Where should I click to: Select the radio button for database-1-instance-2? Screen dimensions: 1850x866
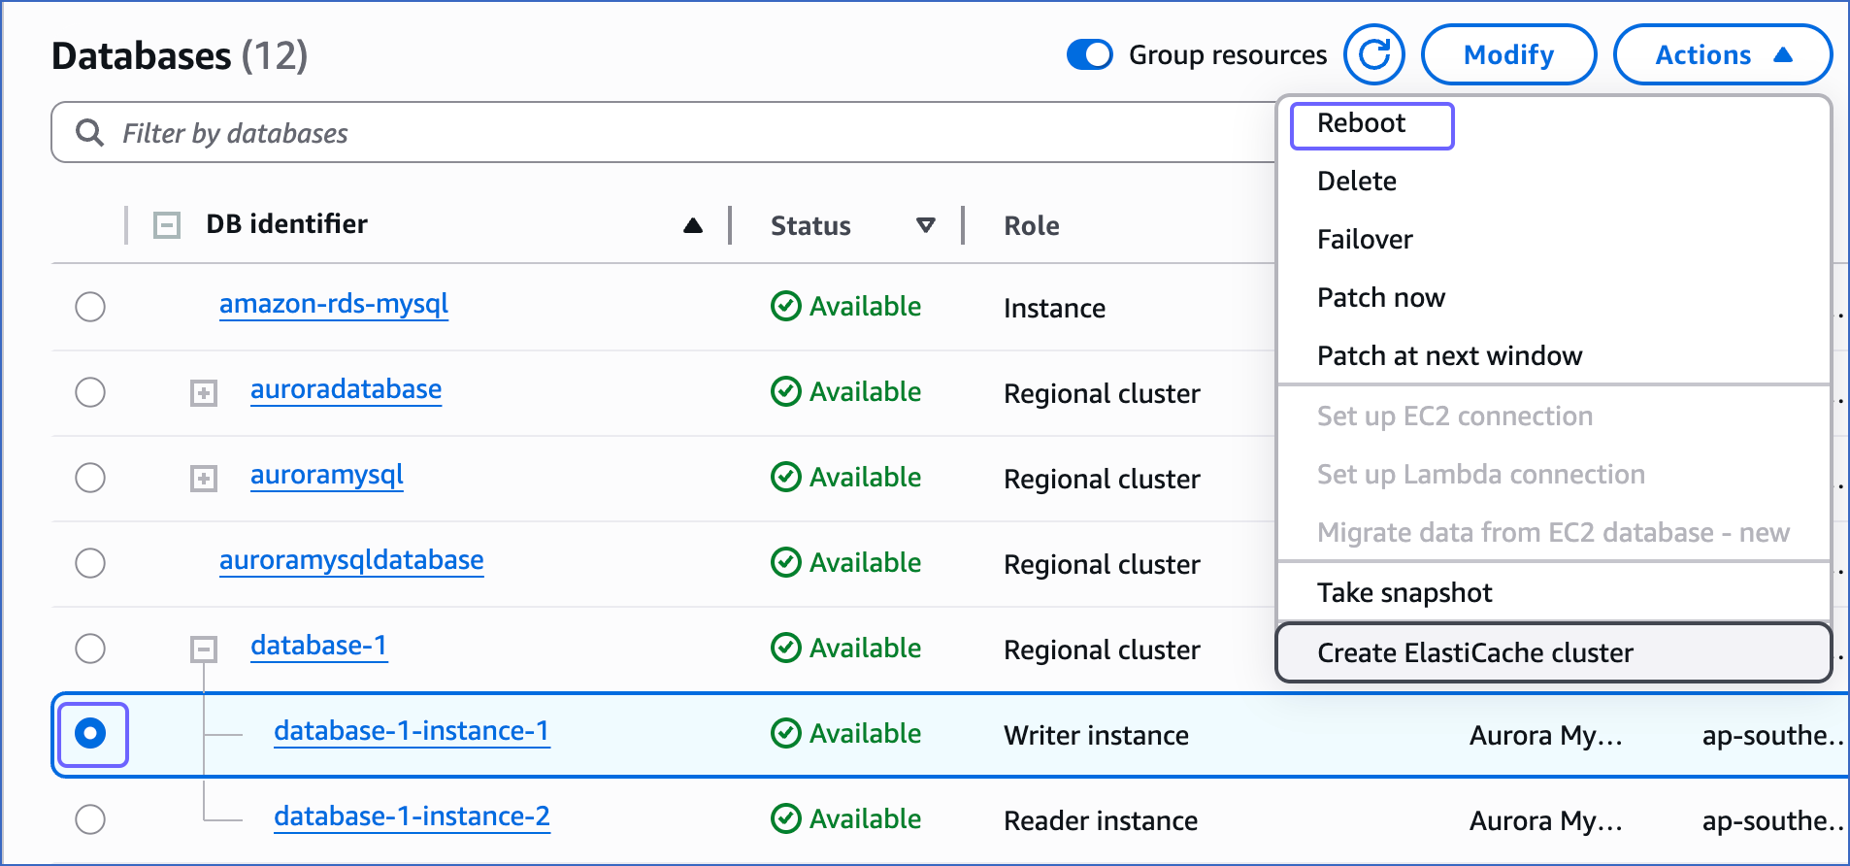point(90,819)
